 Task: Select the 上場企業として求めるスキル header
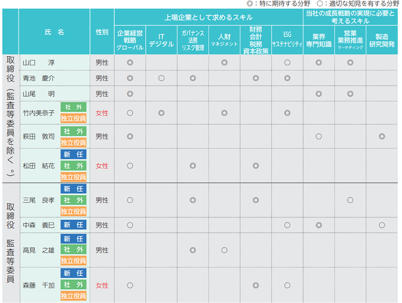[208, 17]
